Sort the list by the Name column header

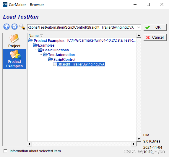pyautogui.click(x=82, y=35)
